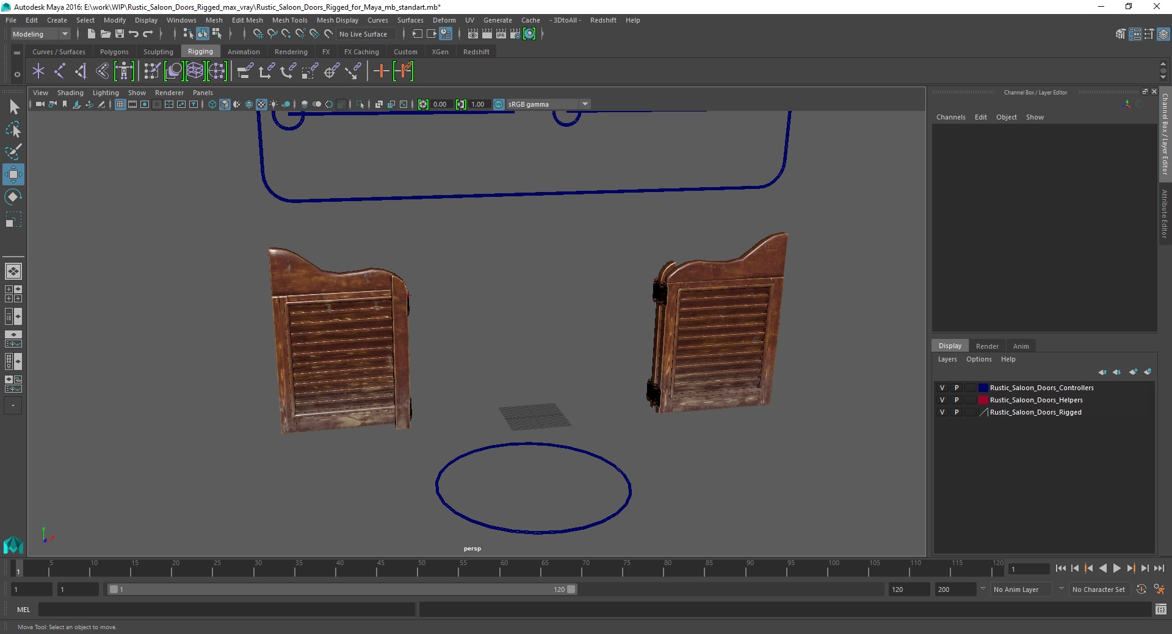Toggle auto keyframe button
Screen dimensions: 1172x634
click(x=1141, y=589)
